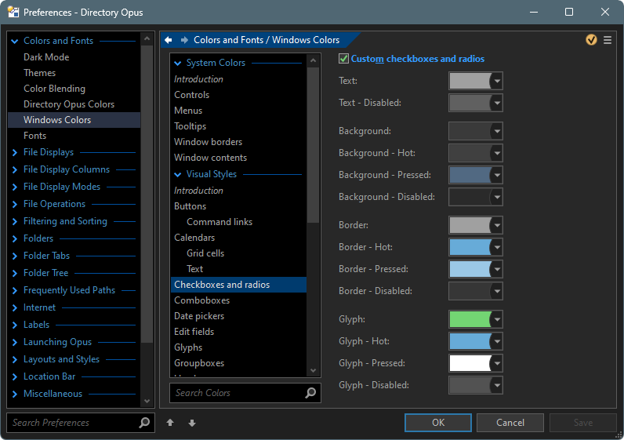Viewport: 624px width, 440px height.
Task: Select Groupboxes item
Action: pyautogui.click(x=199, y=363)
